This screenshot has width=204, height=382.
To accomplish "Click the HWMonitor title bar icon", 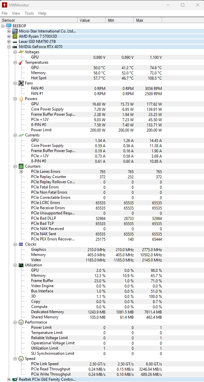I will [5, 5].
